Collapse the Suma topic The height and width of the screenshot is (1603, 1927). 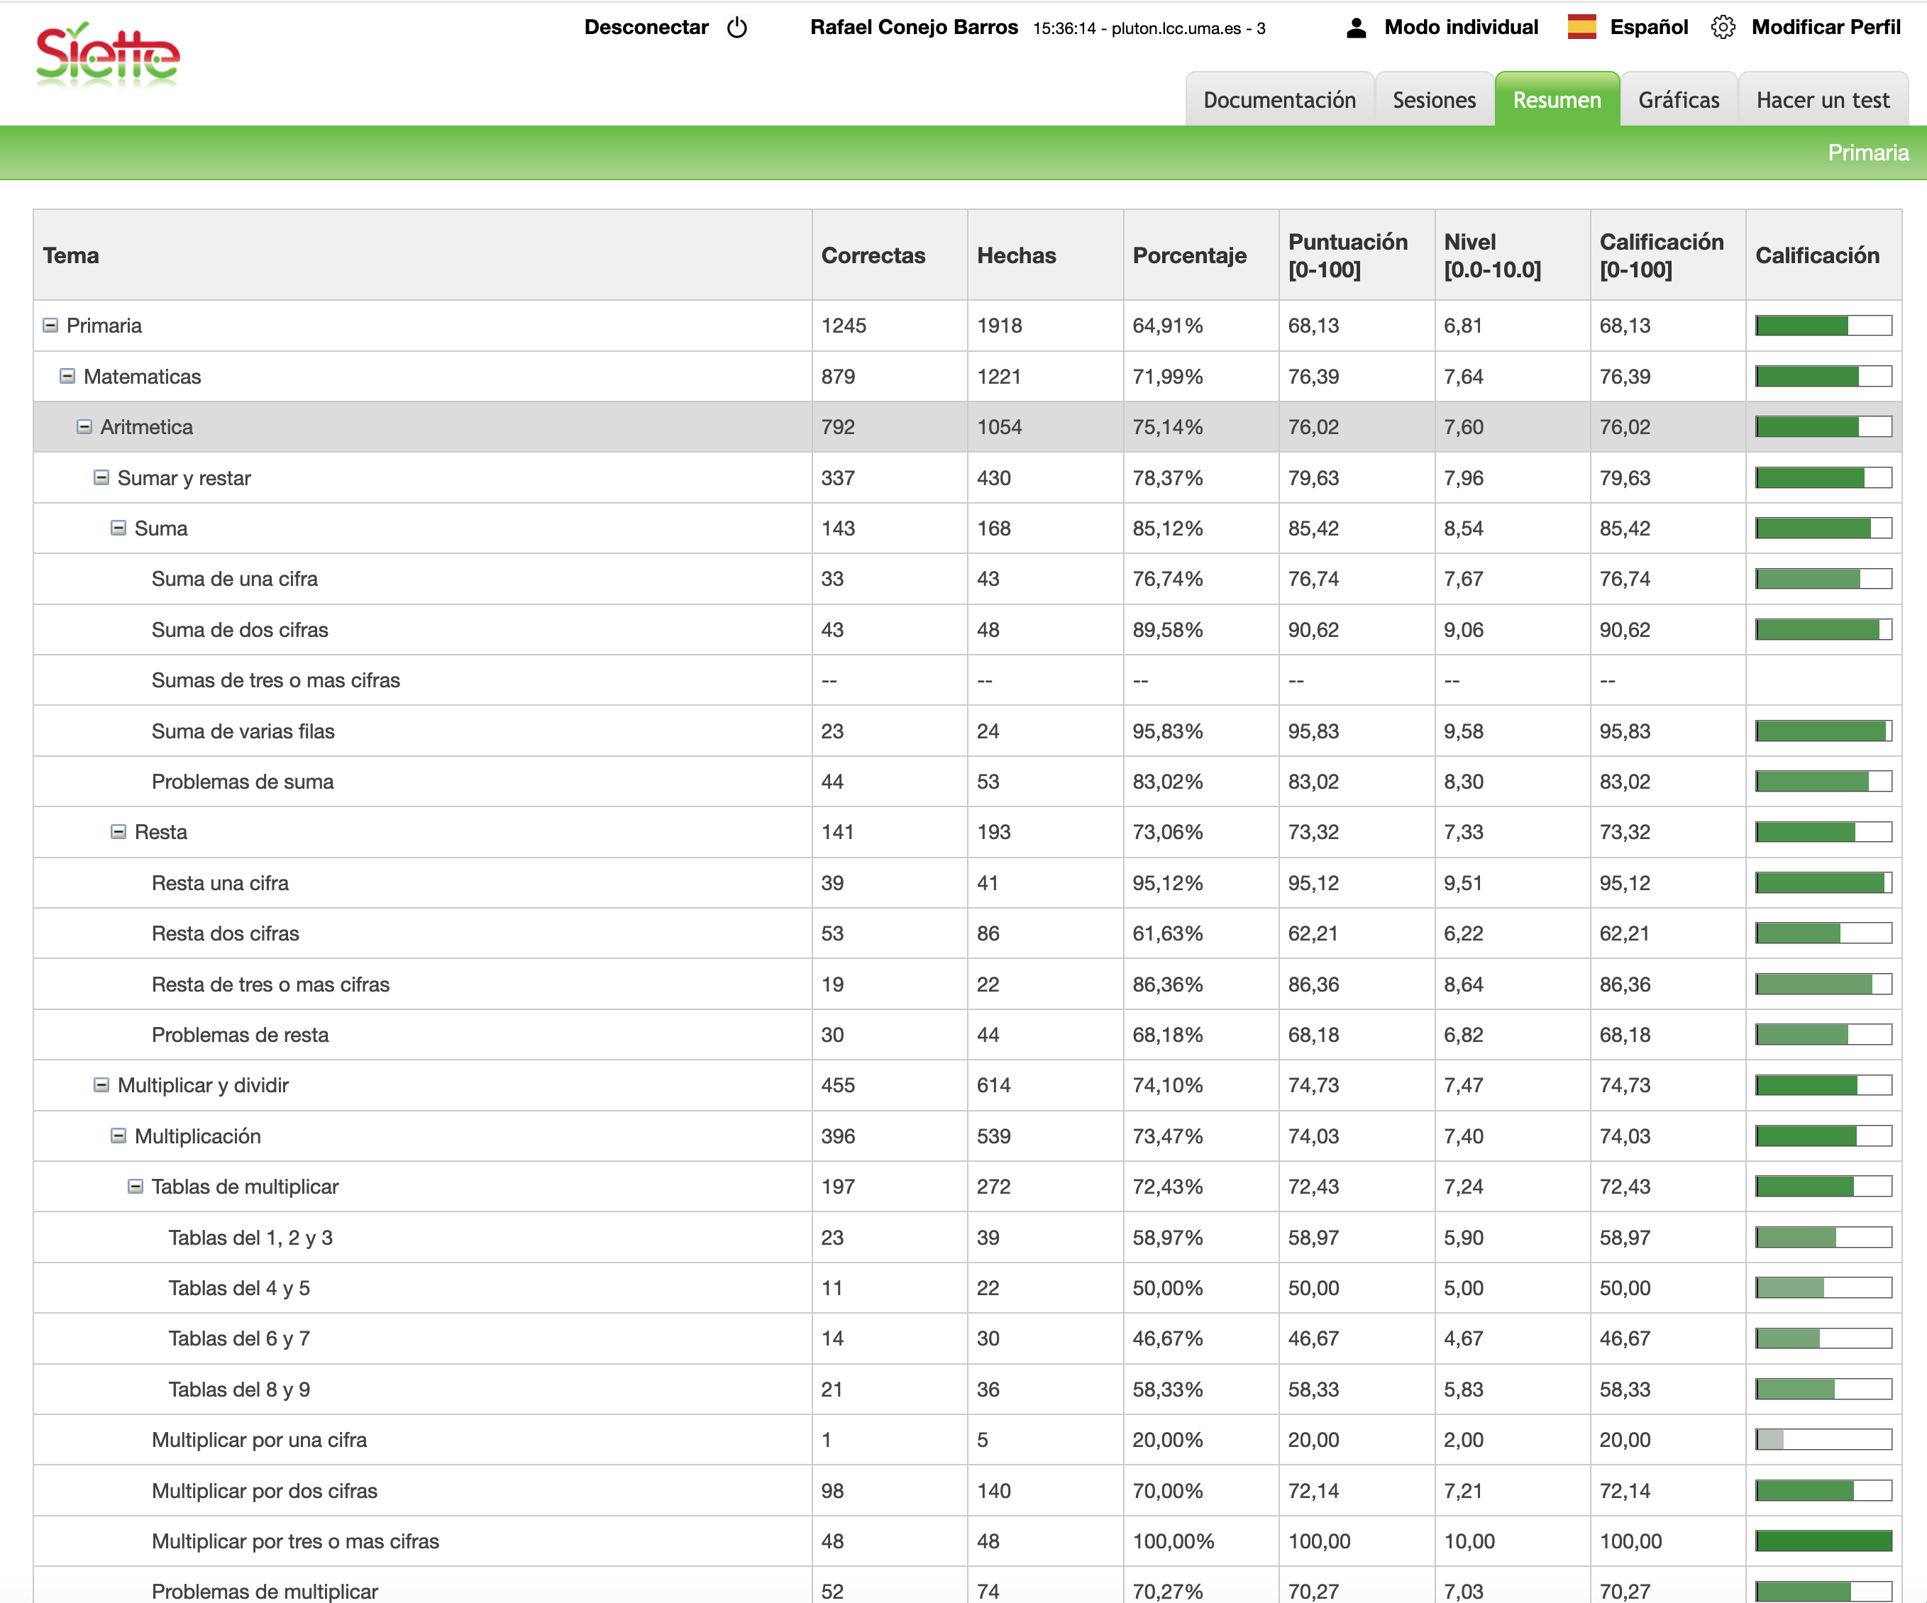tap(118, 528)
